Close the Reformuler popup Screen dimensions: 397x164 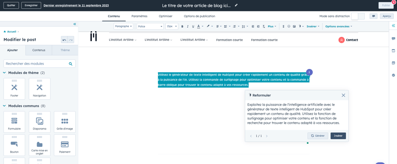point(343,95)
